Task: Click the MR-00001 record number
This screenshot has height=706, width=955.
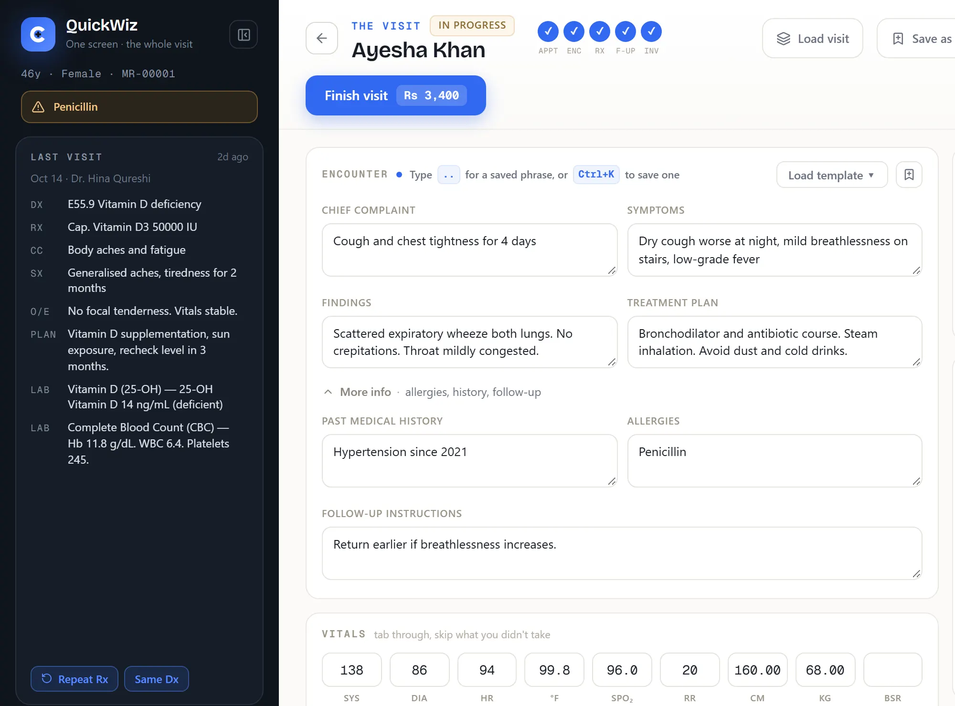Action: pyautogui.click(x=149, y=74)
